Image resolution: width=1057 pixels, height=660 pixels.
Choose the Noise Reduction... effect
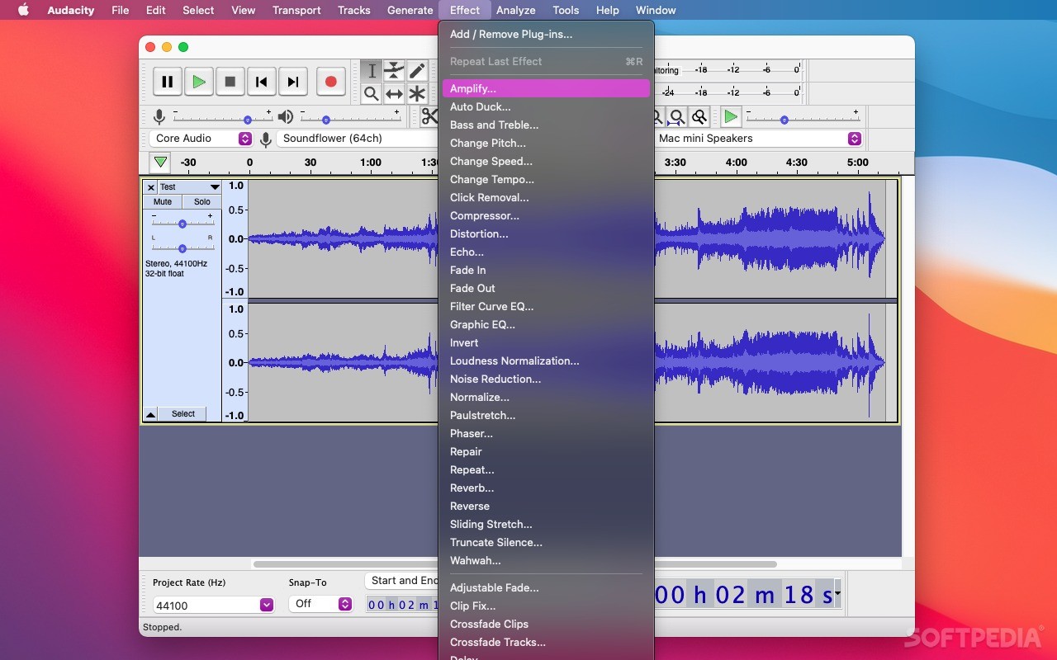(546, 379)
